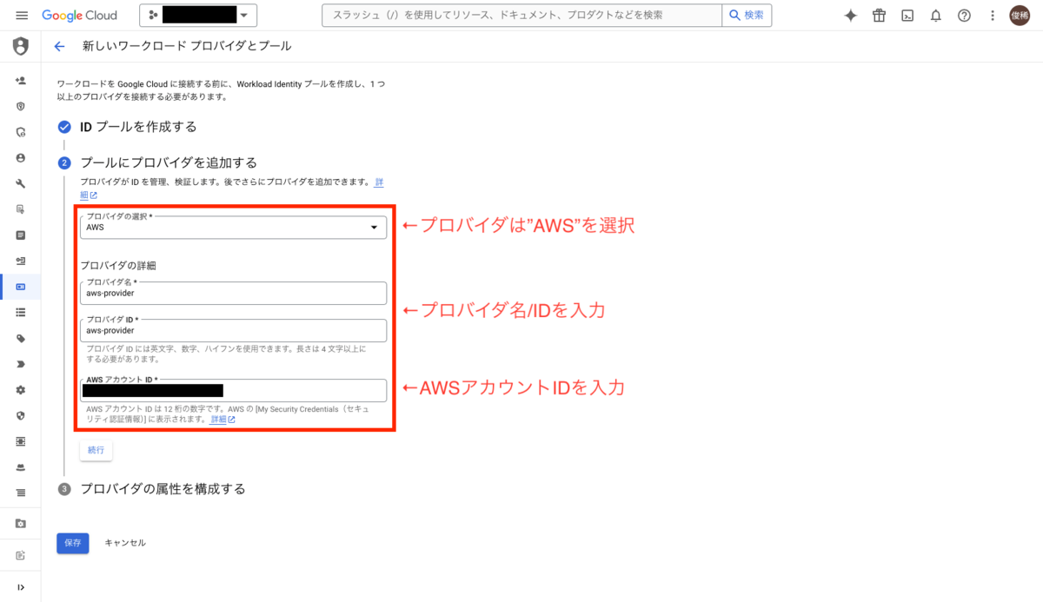Open IAM add-person icon in sidebar
The height and width of the screenshot is (602, 1043).
pyautogui.click(x=21, y=81)
